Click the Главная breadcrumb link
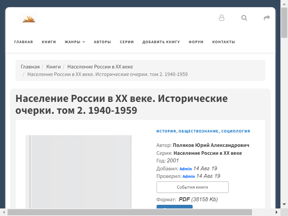Image resolution: width=288 pixels, height=216 pixels. tap(30, 67)
